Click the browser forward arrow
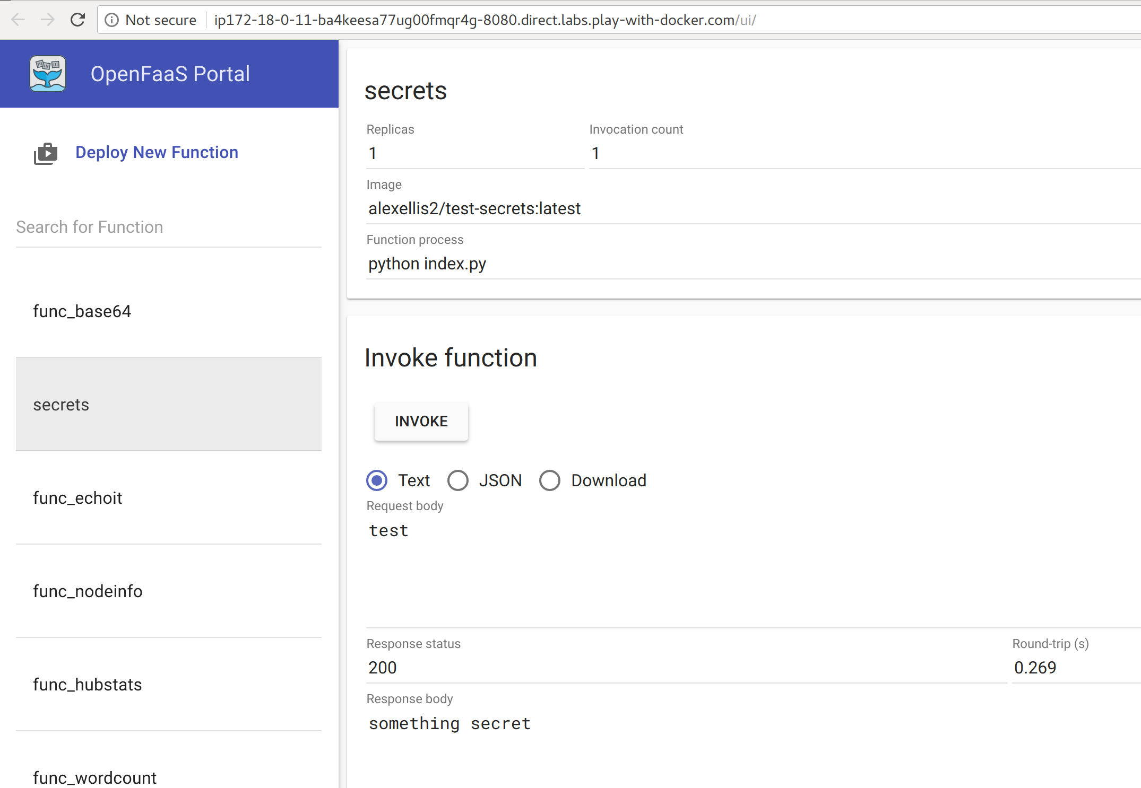Image resolution: width=1141 pixels, height=788 pixels. pos(48,20)
